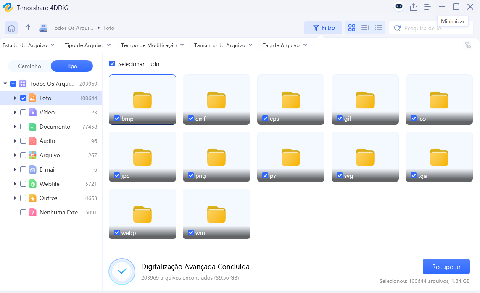This screenshot has height=293, width=480.
Task: Click the share/export icon in title bar
Action: [x=413, y=7]
